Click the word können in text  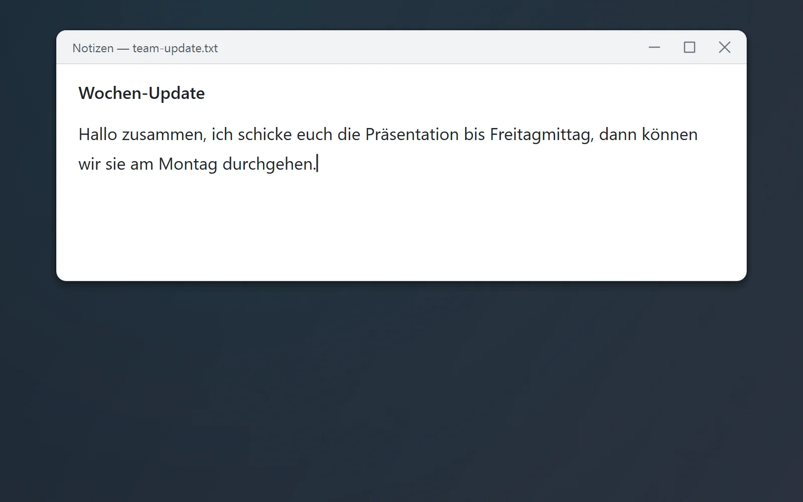(670, 135)
